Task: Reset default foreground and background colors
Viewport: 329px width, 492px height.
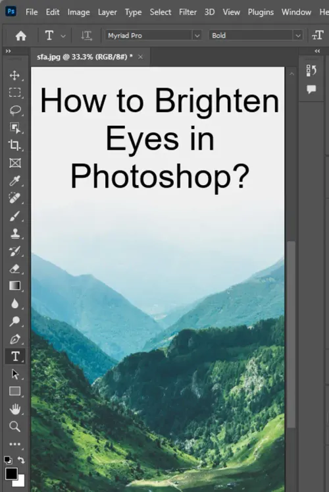Action: tap(8, 460)
